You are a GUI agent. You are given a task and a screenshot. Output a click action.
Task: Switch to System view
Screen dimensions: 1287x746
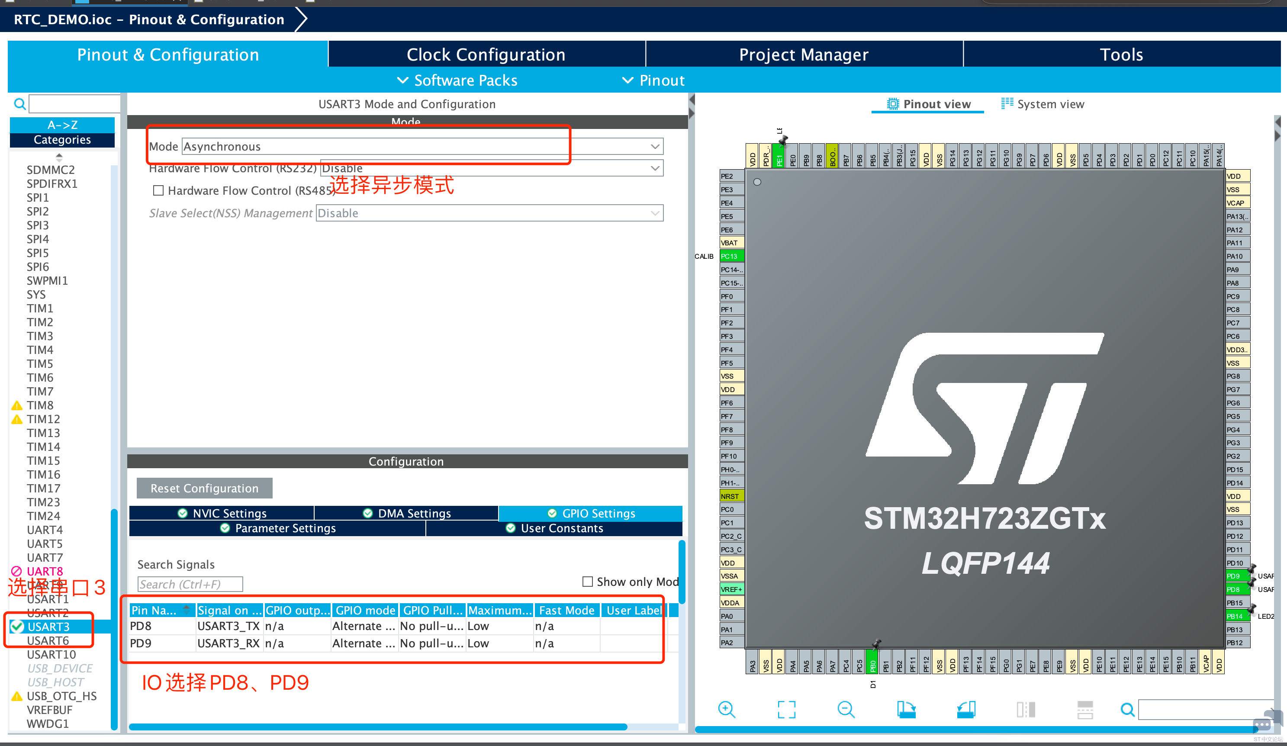coord(1042,104)
